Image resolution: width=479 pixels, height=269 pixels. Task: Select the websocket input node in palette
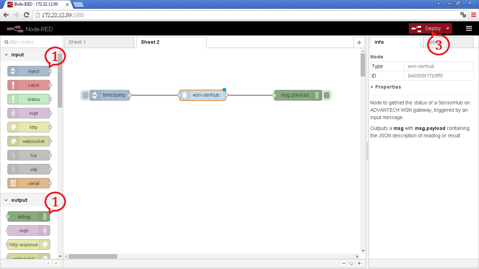click(29, 141)
